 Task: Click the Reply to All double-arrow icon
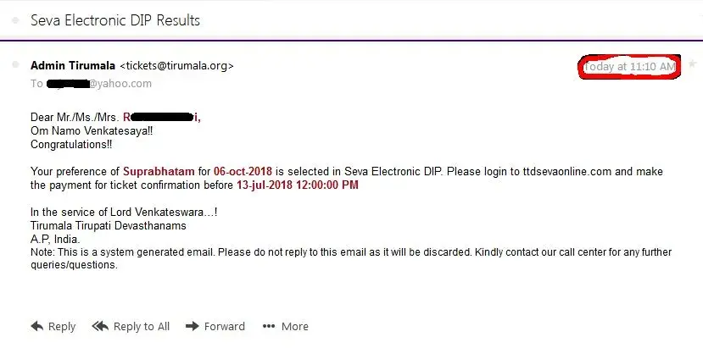[100, 326]
